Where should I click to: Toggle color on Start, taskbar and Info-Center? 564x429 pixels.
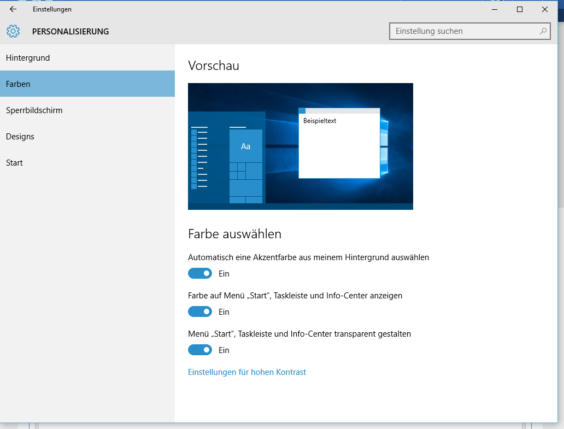click(x=200, y=312)
